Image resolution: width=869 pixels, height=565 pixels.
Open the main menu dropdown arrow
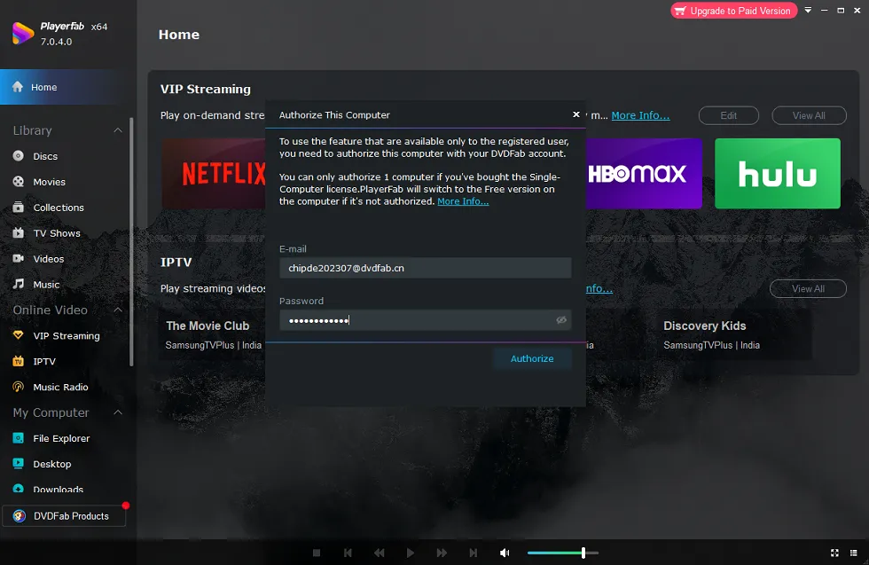[x=809, y=11]
